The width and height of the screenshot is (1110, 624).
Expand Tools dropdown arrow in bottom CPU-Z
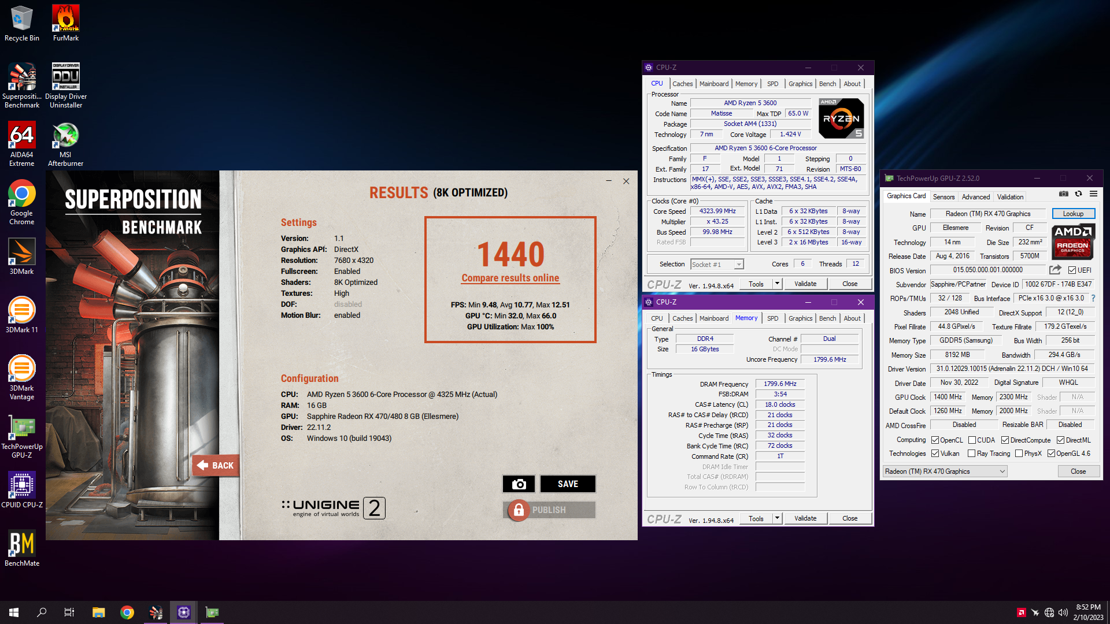pos(777,518)
